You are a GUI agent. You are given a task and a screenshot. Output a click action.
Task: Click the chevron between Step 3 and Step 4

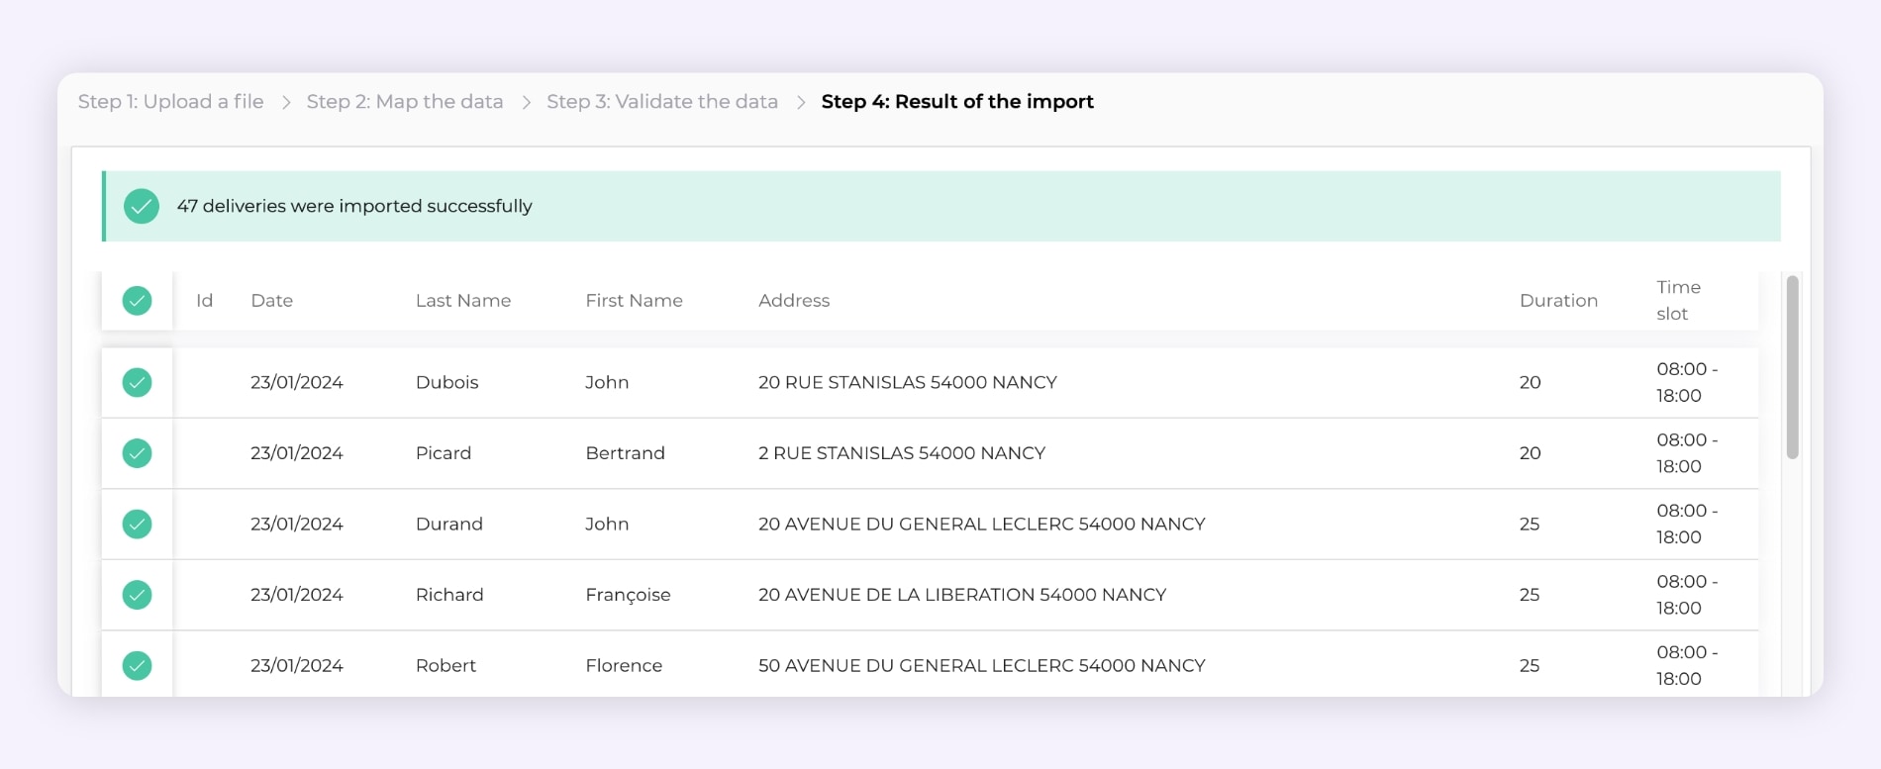pyautogui.click(x=800, y=102)
